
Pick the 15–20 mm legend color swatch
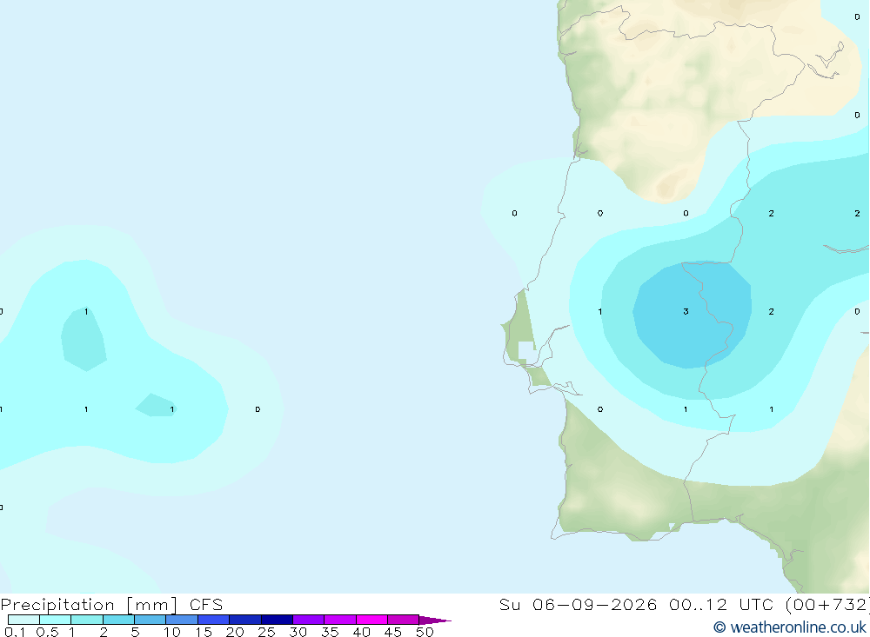pos(214,620)
